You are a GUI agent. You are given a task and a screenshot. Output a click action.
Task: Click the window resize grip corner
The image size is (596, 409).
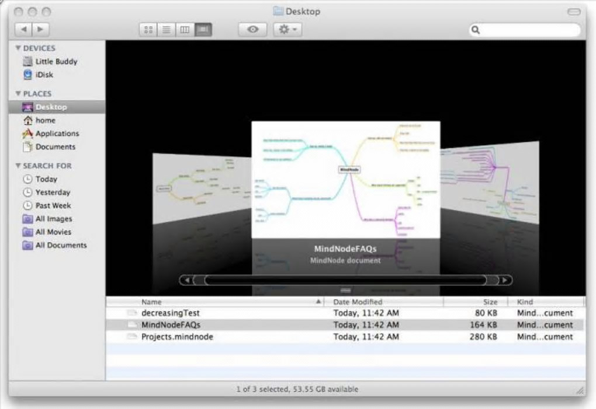(580, 390)
